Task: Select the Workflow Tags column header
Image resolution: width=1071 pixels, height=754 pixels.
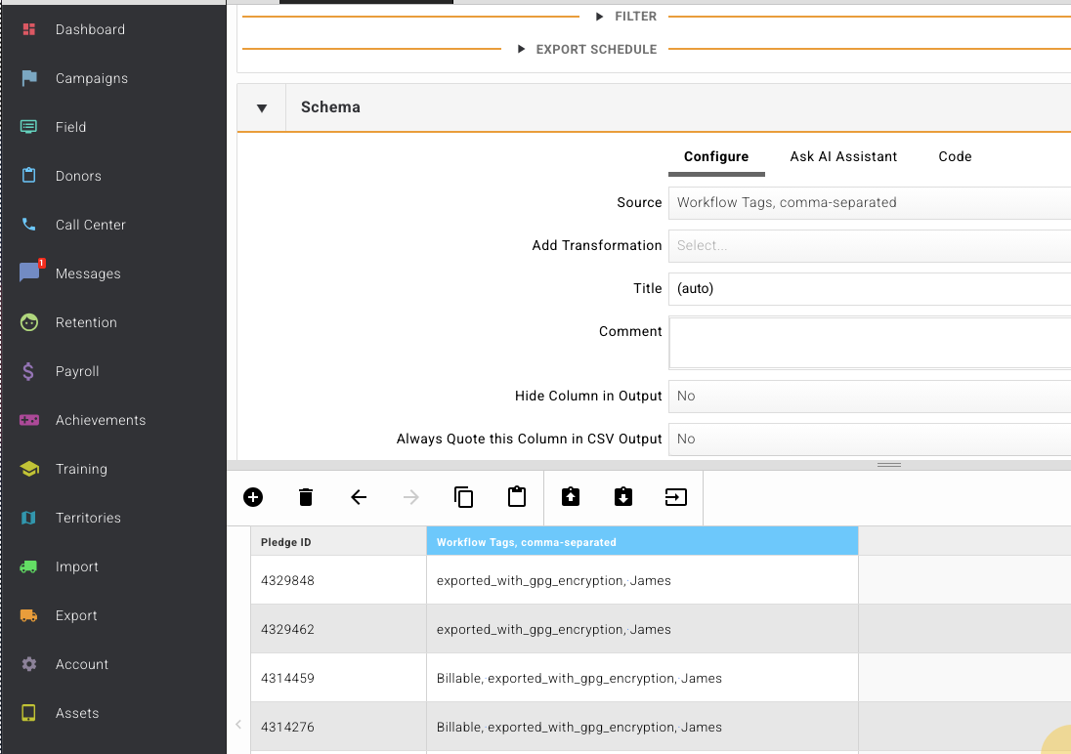Action: (x=642, y=541)
